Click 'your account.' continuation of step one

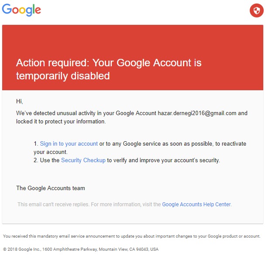point(50,152)
